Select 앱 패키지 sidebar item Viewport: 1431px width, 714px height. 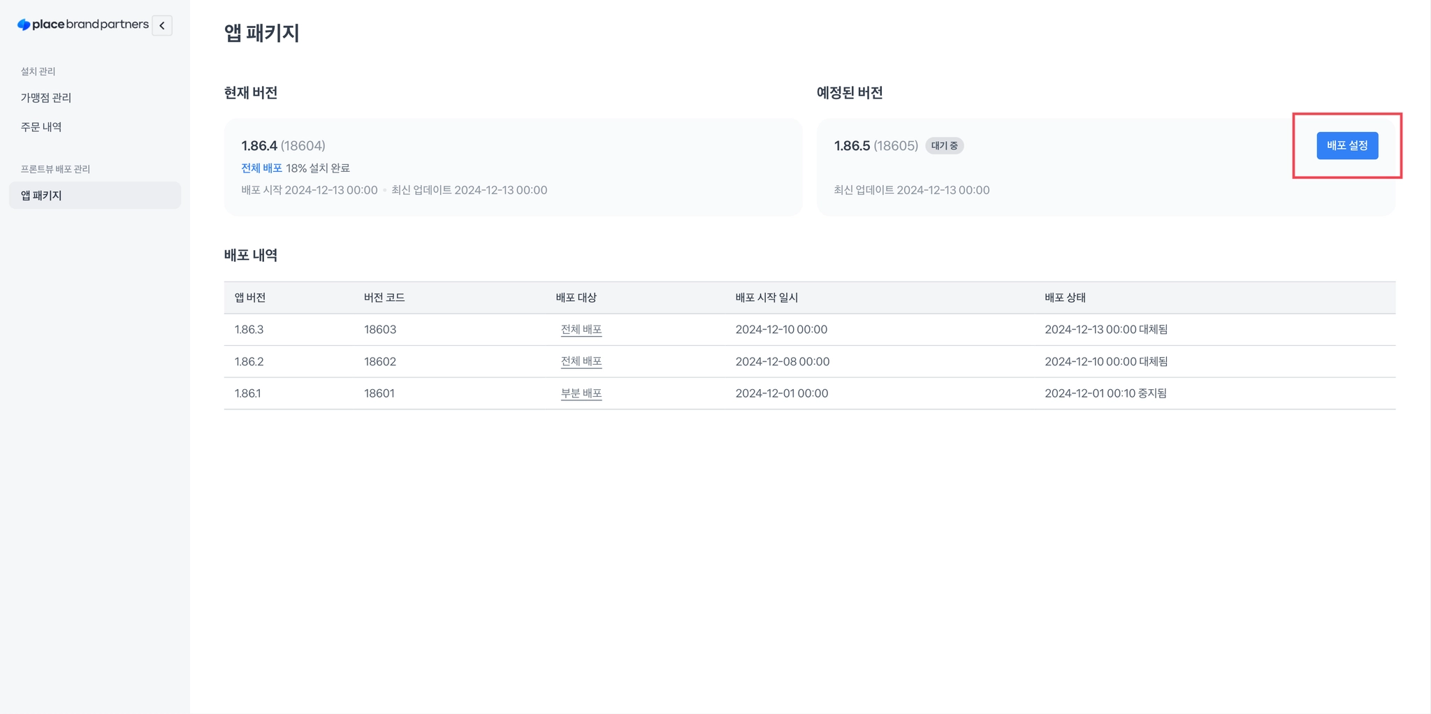coord(95,196)
